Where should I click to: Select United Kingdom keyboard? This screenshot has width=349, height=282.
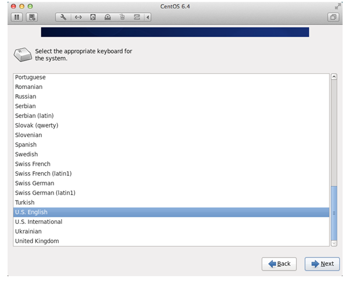37,241
